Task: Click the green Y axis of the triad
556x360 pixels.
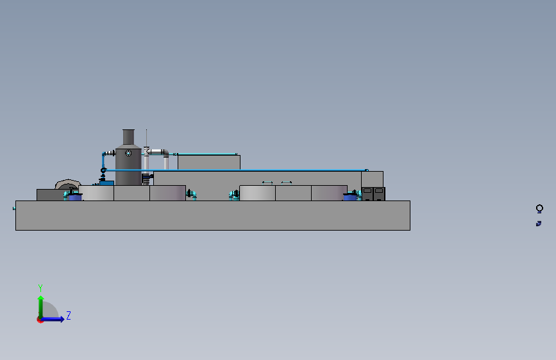Action: coord(41,307)
